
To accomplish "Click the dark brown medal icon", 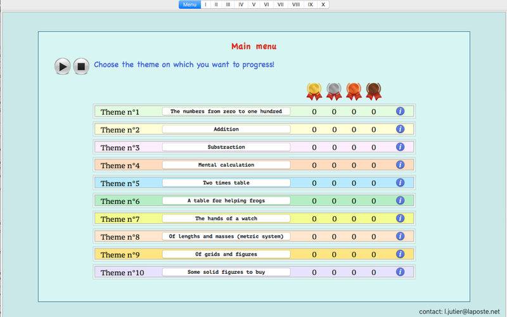I will pyautogui.click(x=373, y=91).
